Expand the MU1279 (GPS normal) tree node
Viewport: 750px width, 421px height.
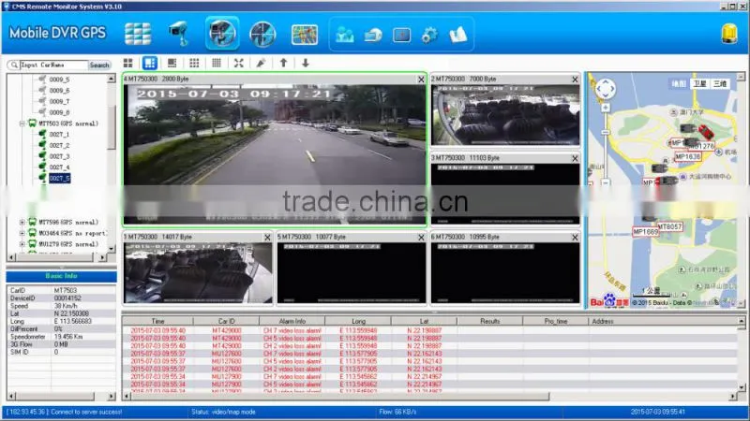(22, 244)
